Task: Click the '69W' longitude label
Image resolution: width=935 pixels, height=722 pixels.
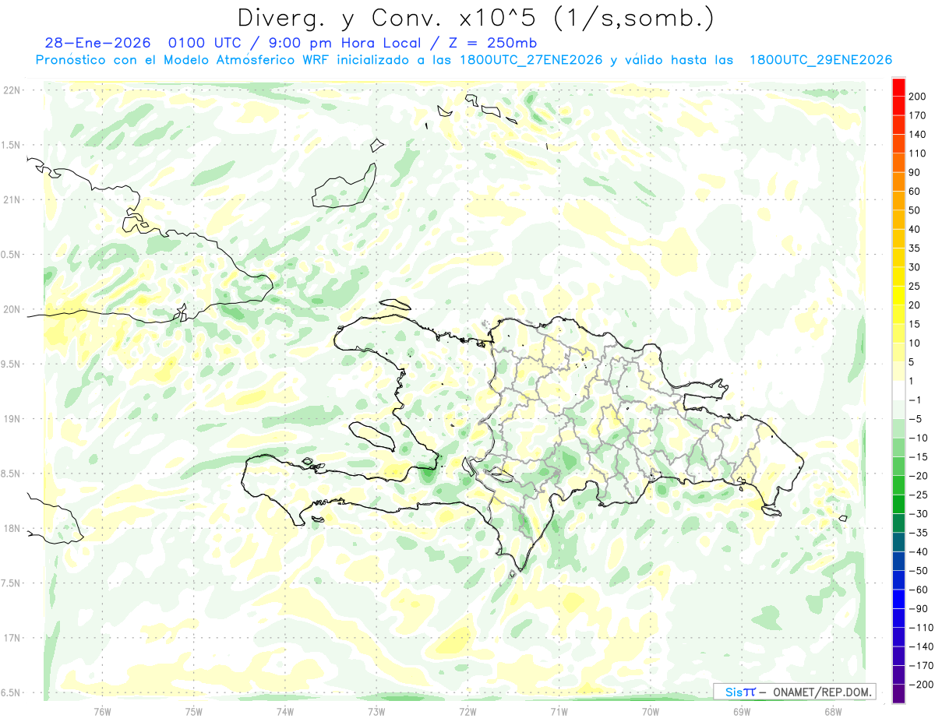Action: tap(742, 710)
